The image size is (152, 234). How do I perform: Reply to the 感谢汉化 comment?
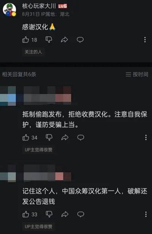(x=80, y=40)
